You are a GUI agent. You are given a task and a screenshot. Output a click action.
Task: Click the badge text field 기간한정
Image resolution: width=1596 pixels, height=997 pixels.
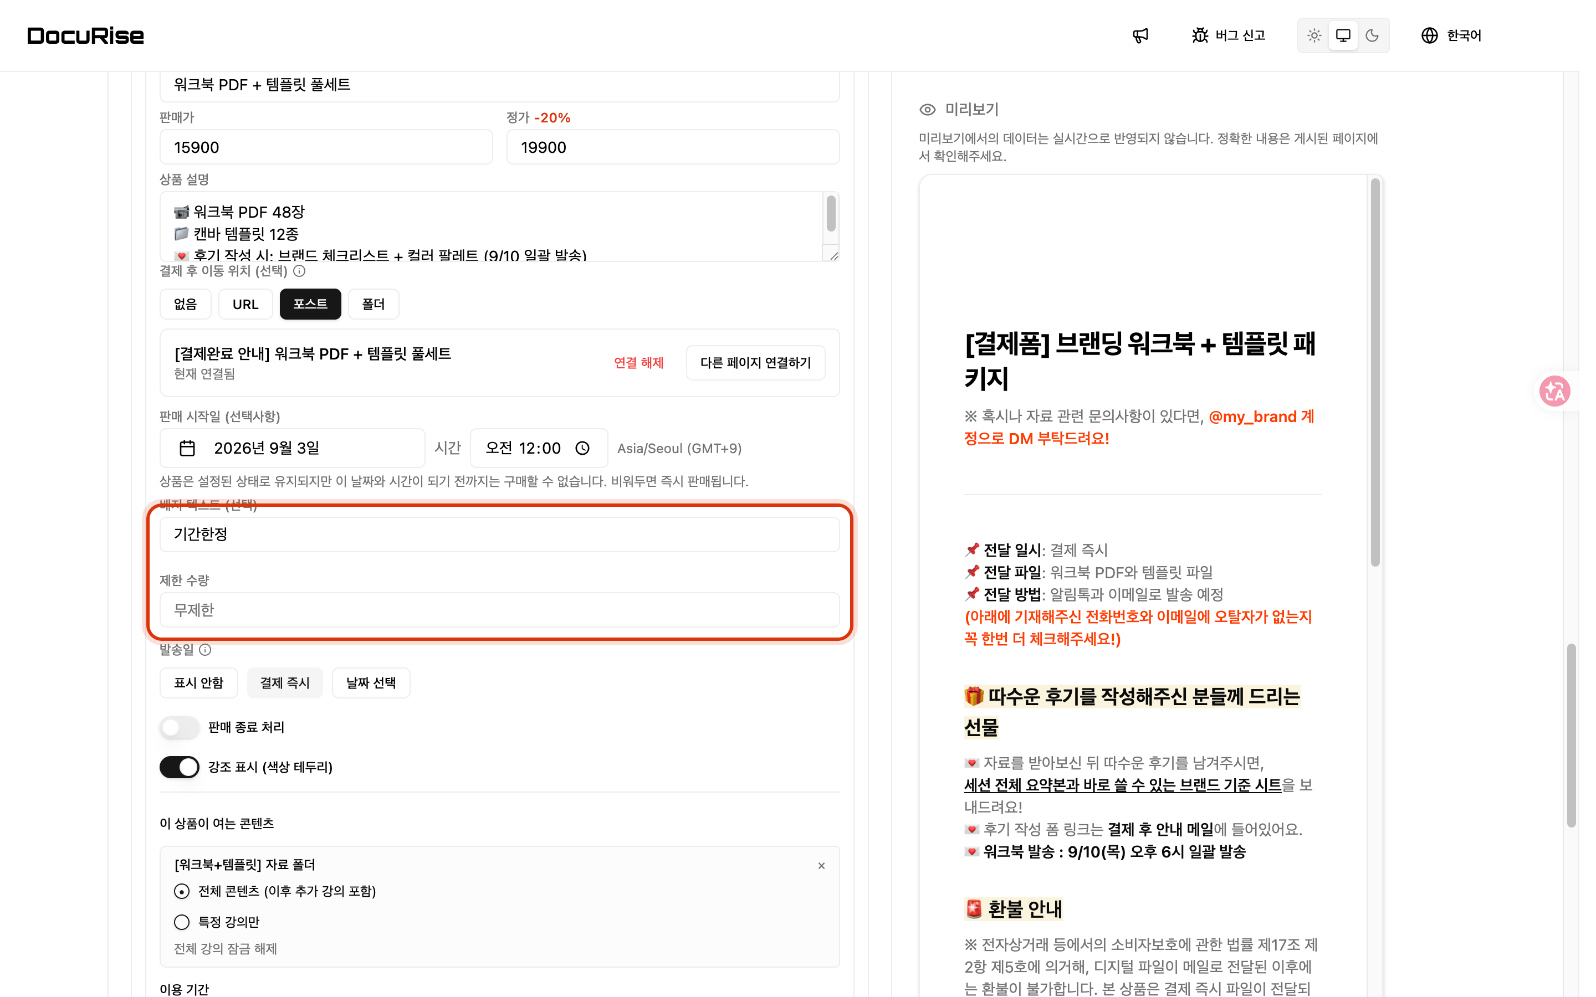point(499,534)
